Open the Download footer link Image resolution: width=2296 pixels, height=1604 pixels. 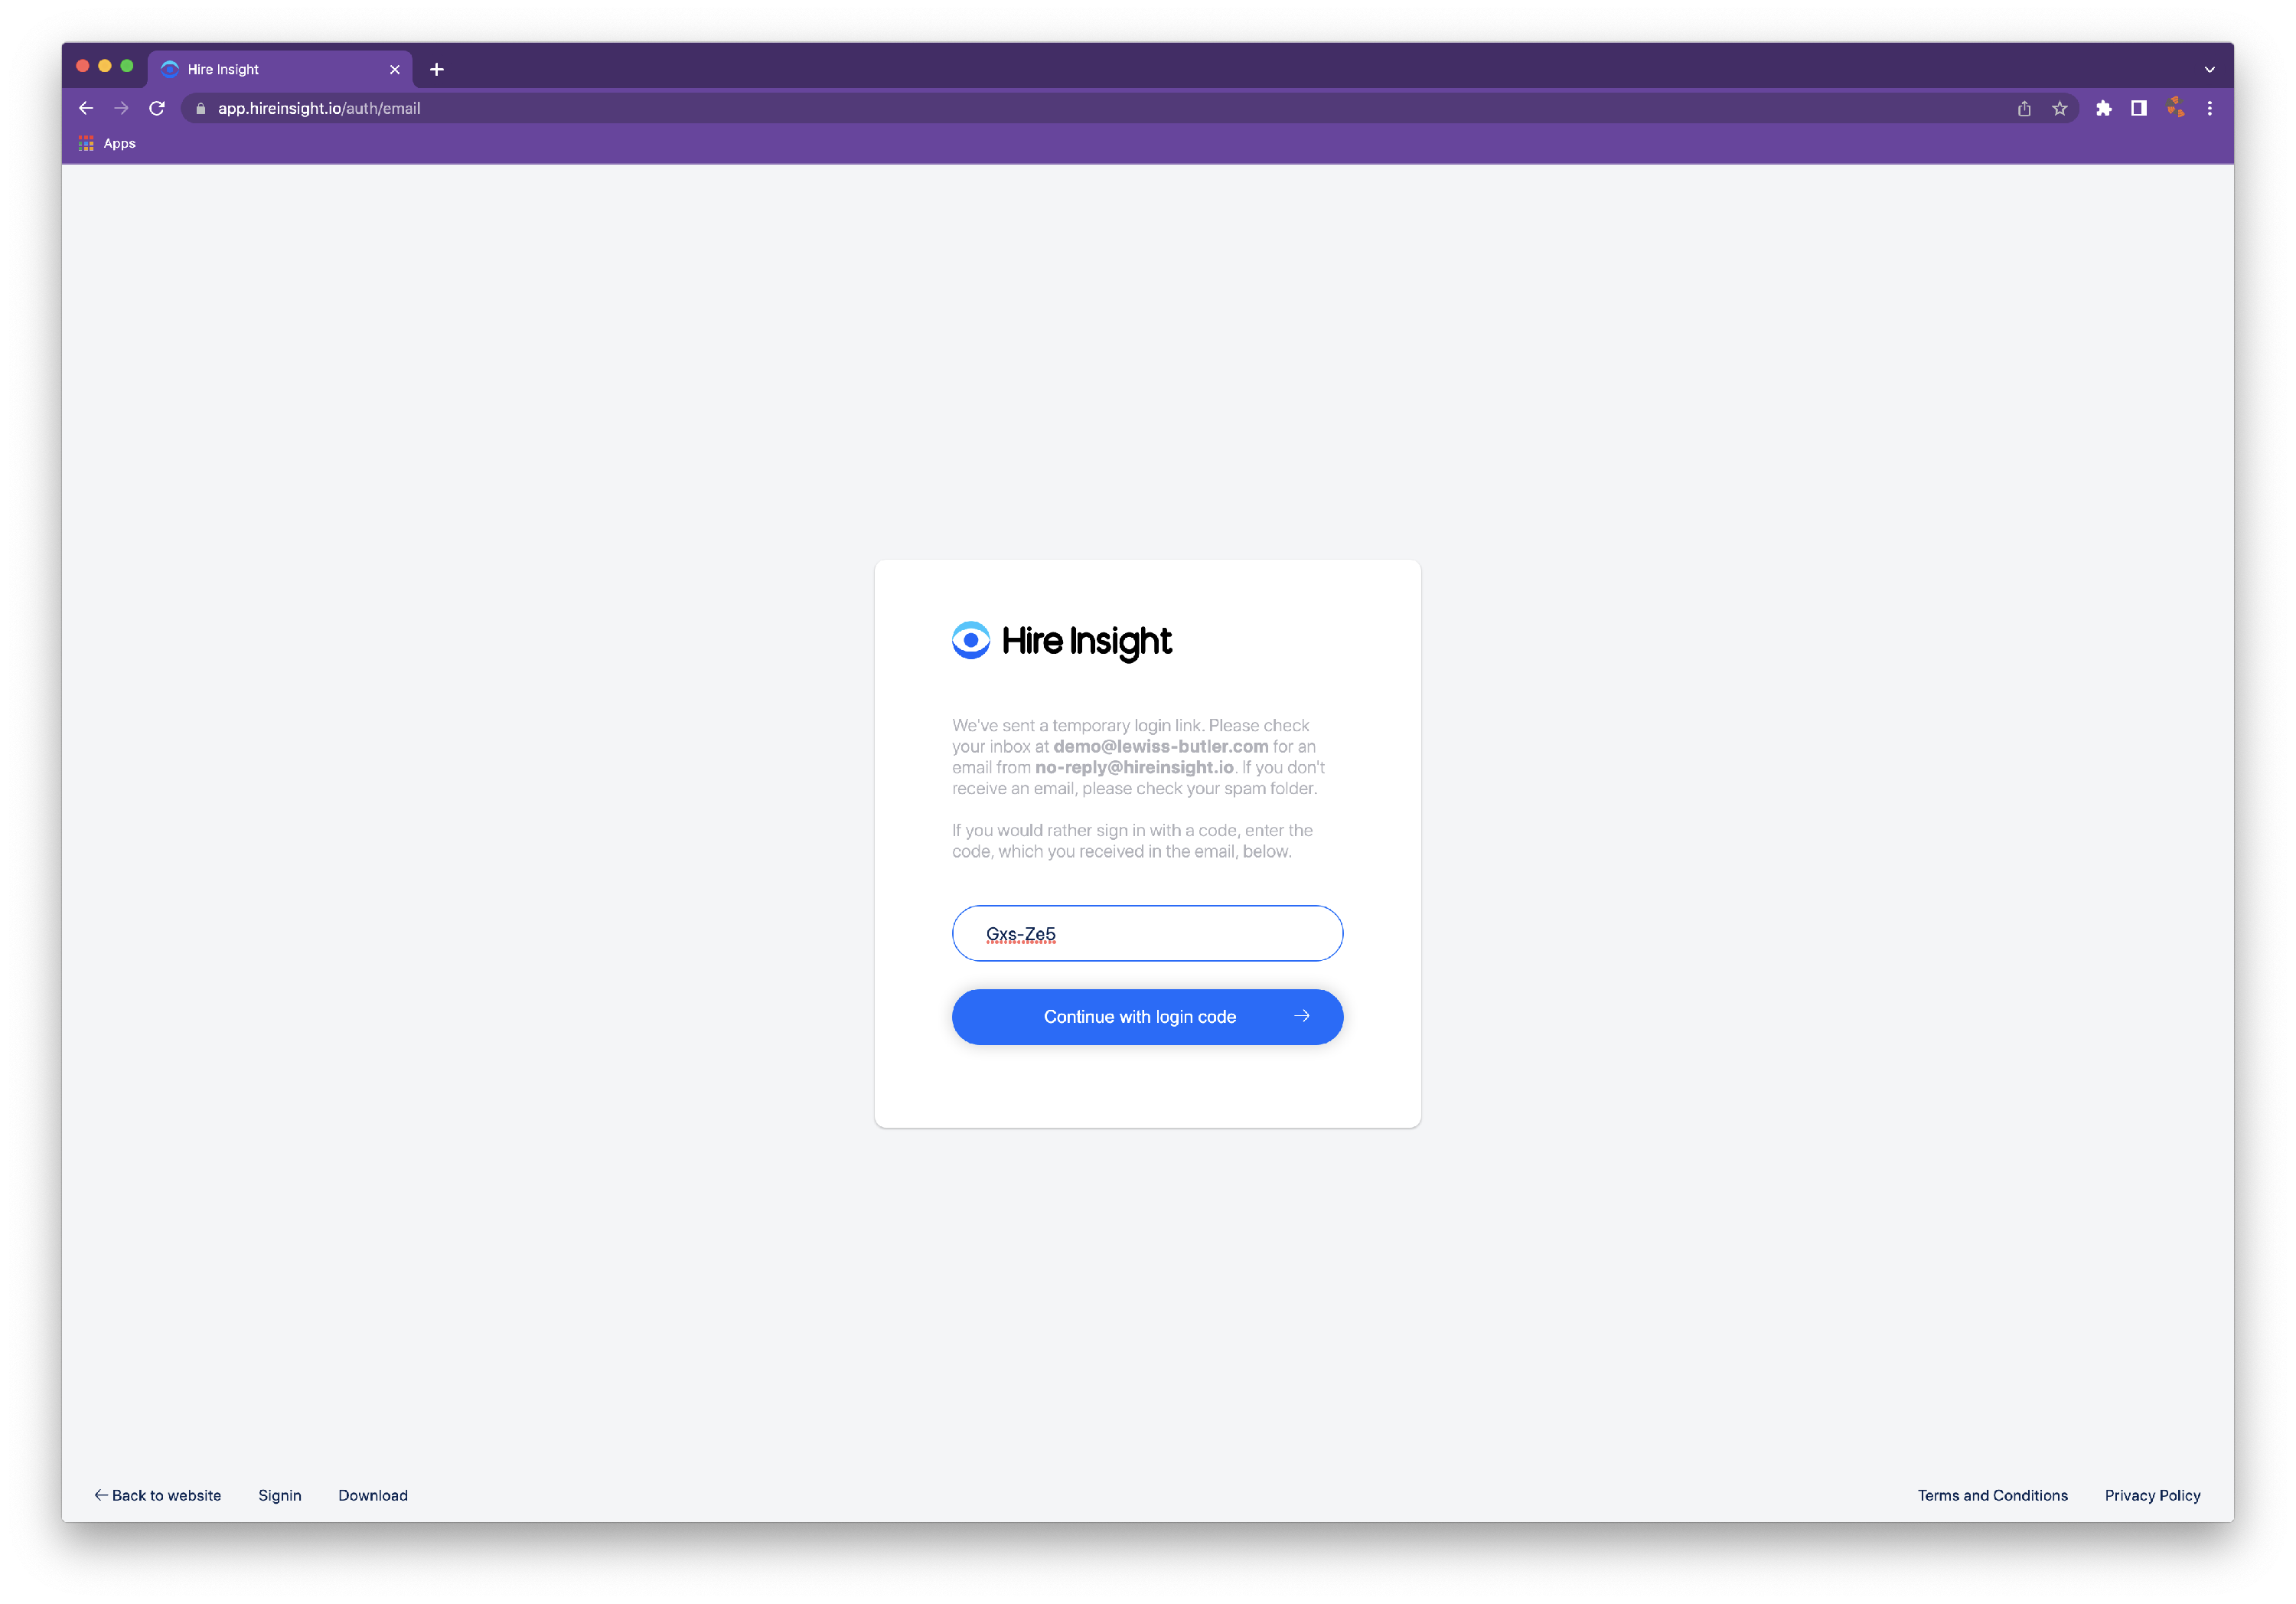(x=373, y=1495)
